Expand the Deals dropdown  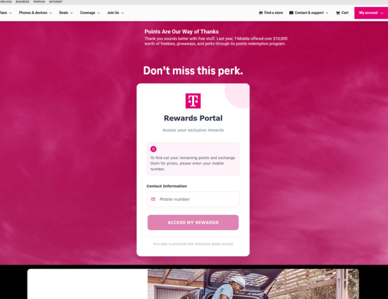[66, 13]
